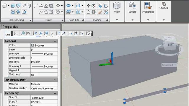Open the Union tool dropdown arrow

72,6
